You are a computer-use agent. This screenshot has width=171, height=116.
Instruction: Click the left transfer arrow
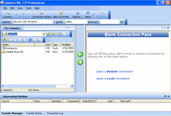tap(80, 54)
